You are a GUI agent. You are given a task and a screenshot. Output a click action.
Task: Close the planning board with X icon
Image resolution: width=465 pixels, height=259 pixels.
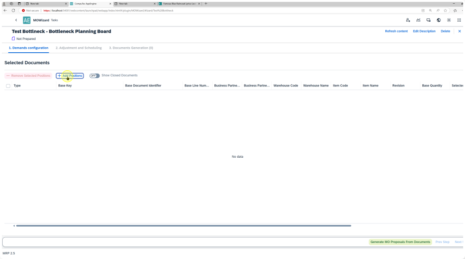coord(459,31)
